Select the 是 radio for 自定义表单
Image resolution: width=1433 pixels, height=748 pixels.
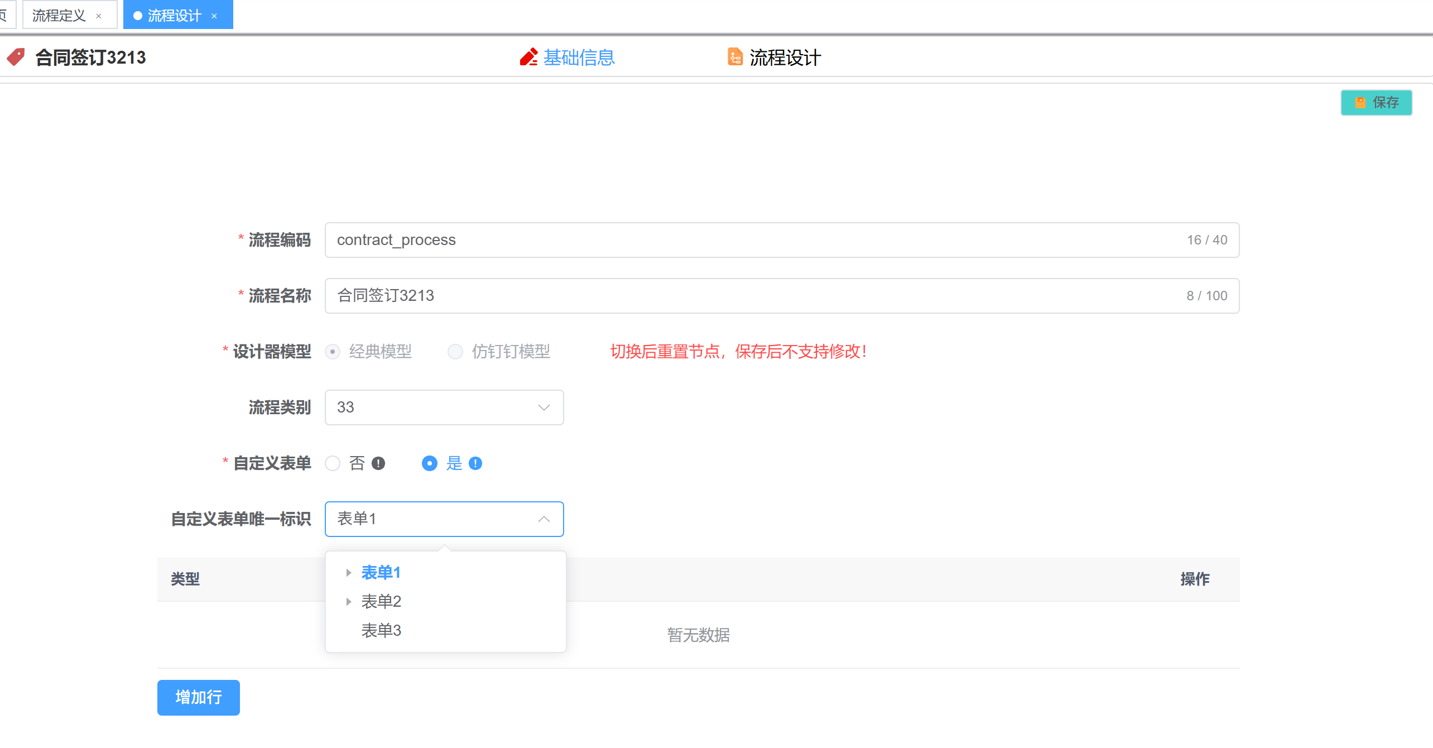click(430, 463)
